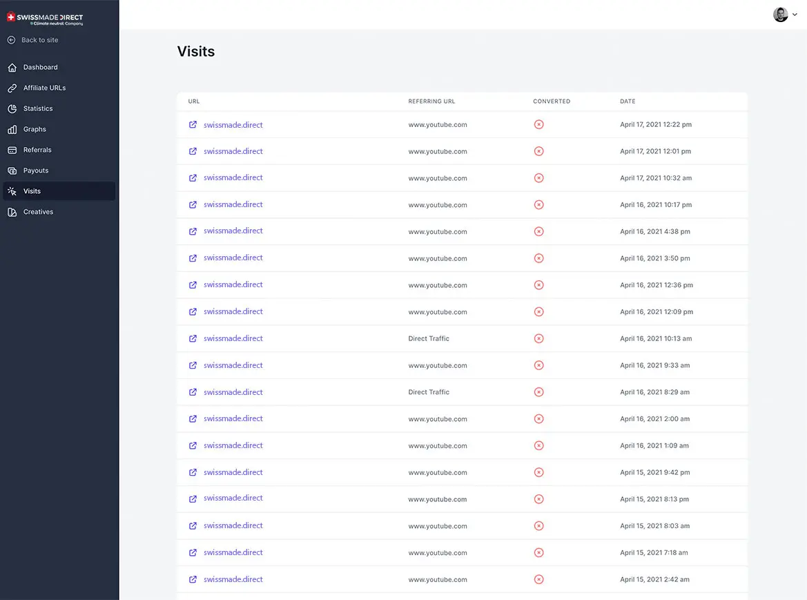The height and width of the screenshot is (600, 807).
Task: Click the Back to site link
Action: coord(39,40)
